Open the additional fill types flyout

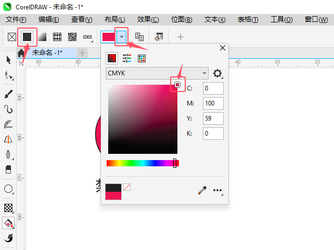coord(88,37)
